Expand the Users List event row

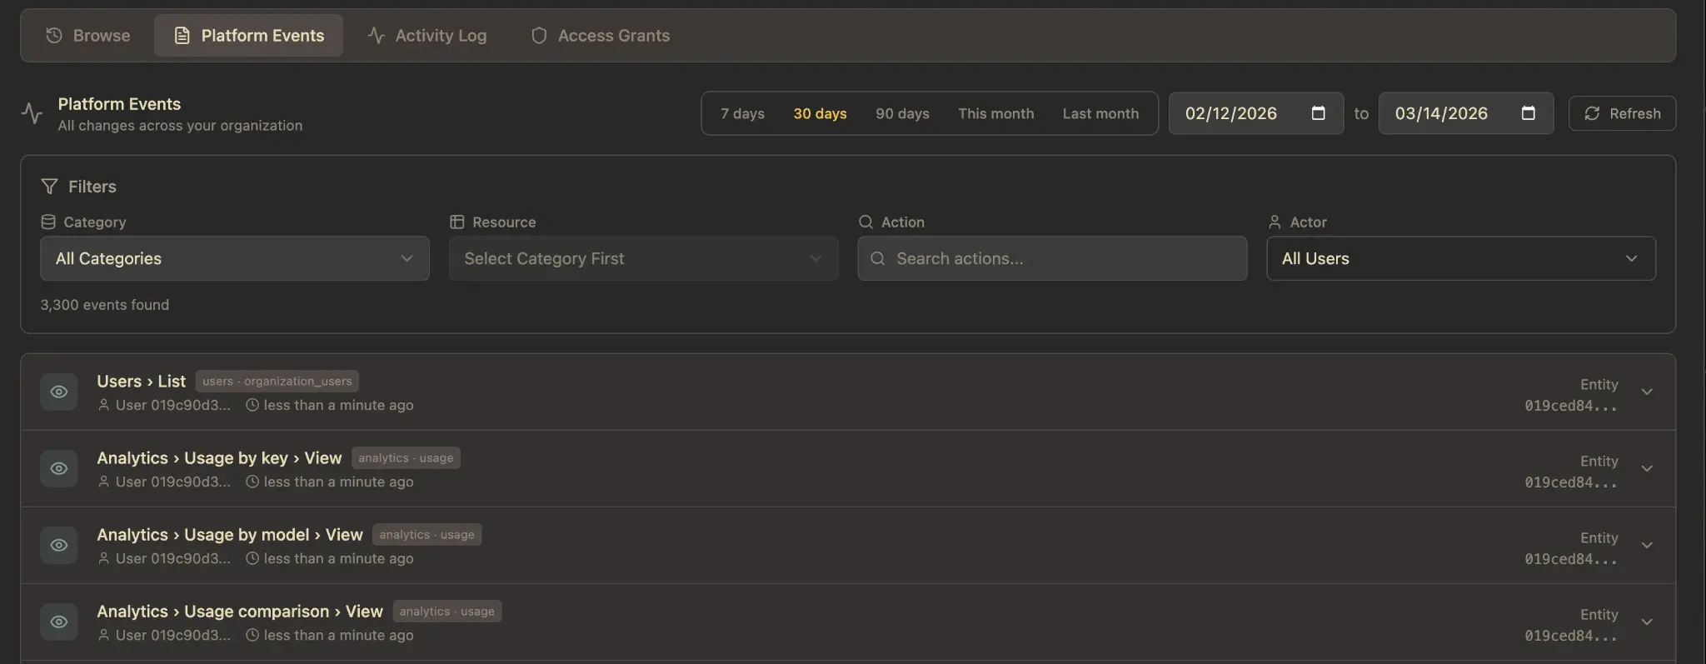coord(1647,392)
